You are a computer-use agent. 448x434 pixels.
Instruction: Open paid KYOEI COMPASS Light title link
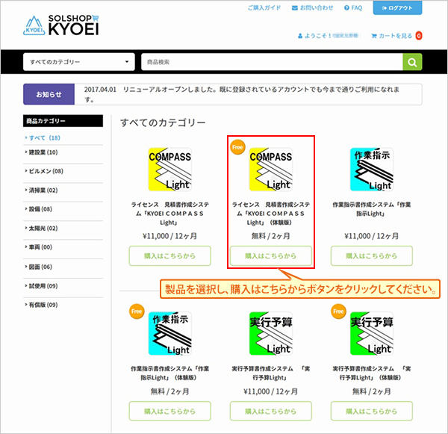click(169, 214)
